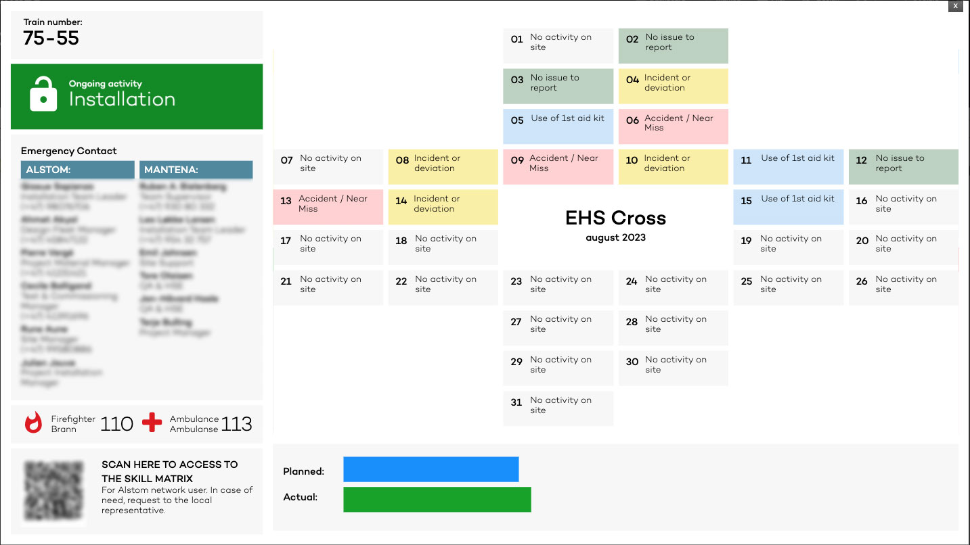970x545 pixels.
Task: Open day 12 No issue to report
Action: click(x=903, y=166)
